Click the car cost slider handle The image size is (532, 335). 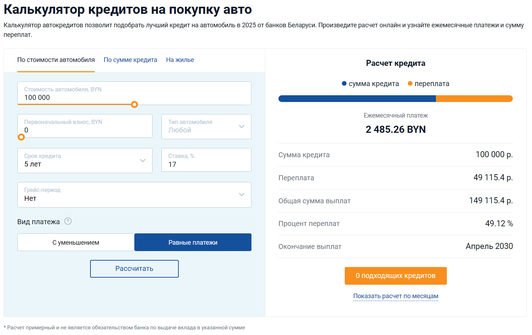134,104
